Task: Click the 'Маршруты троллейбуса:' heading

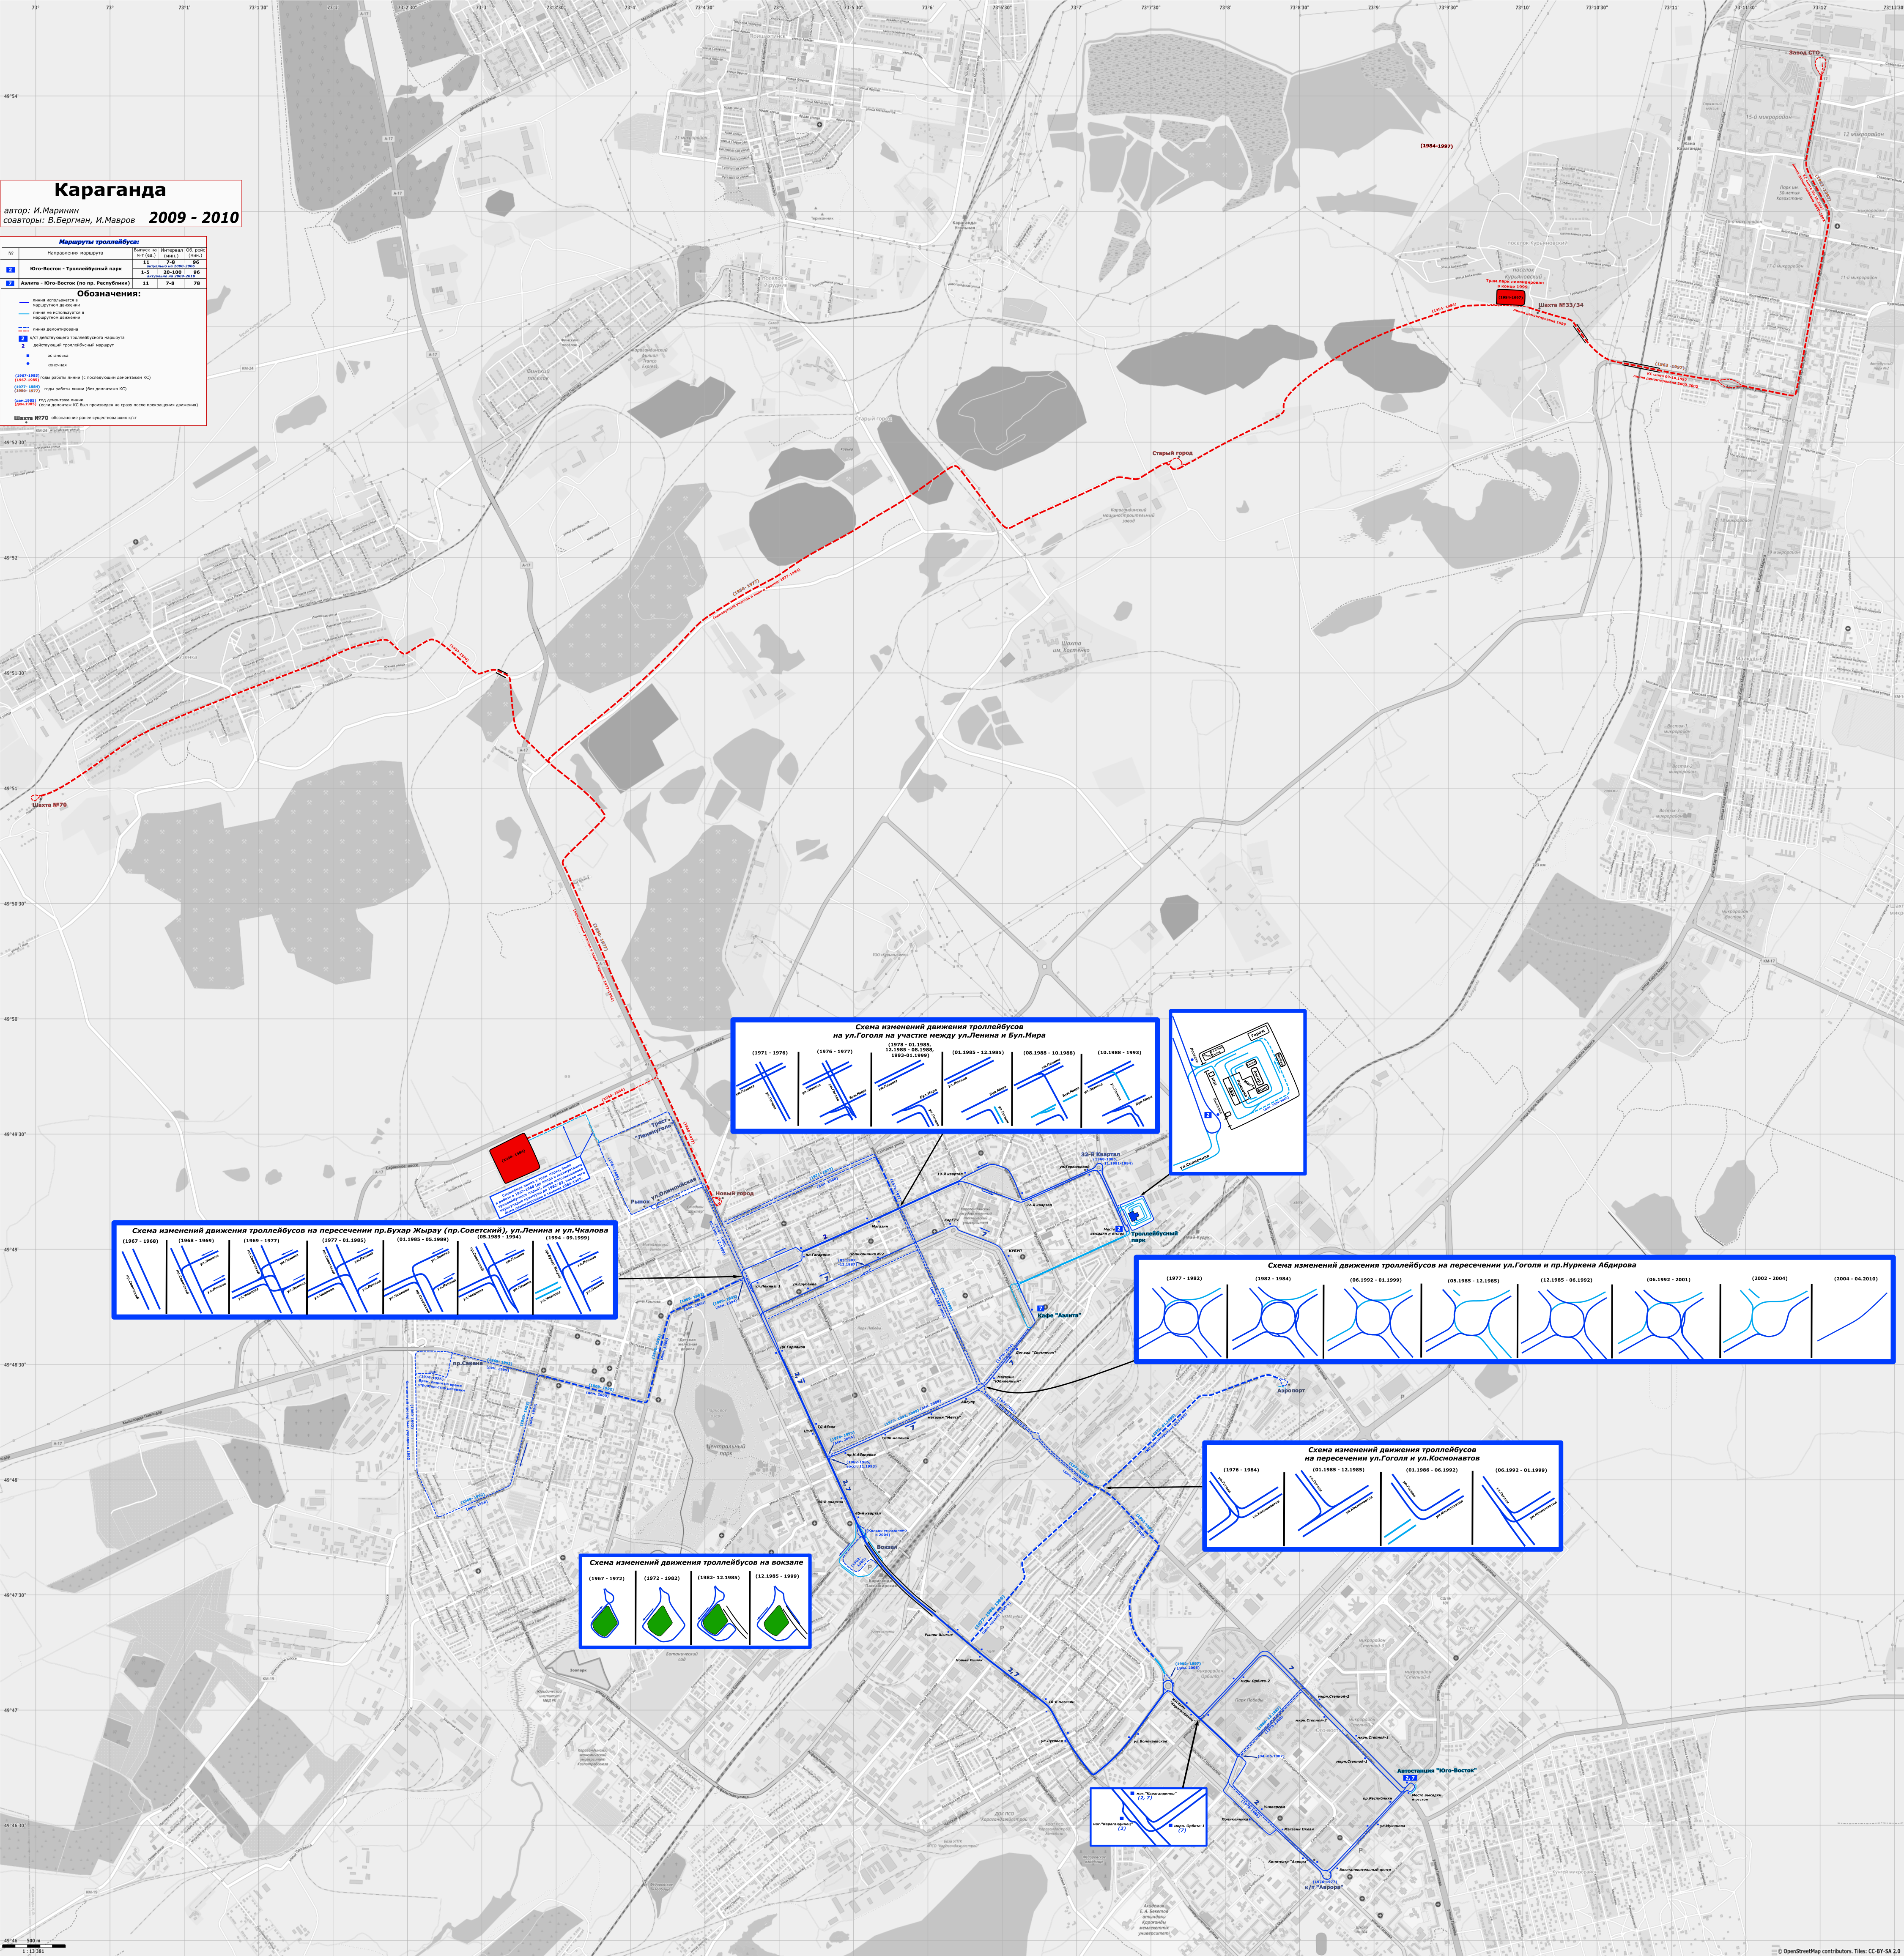Action: coord(99,242)
